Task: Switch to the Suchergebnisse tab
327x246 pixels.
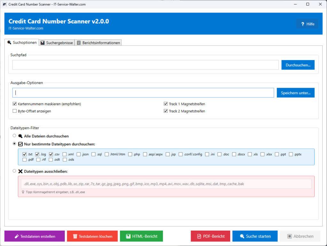Action: (57, 42)
